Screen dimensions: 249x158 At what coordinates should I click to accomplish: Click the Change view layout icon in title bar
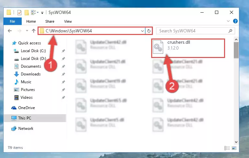(34, 12)
